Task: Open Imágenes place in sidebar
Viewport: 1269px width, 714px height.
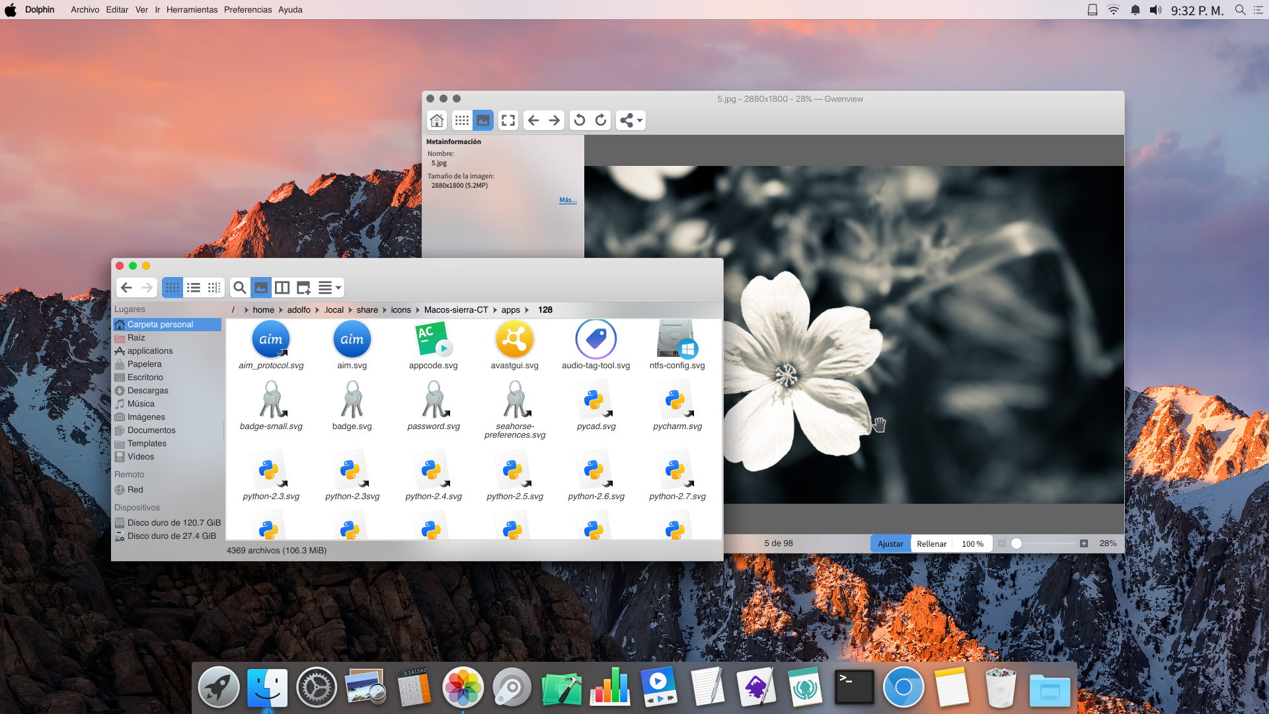Action: 167,417
